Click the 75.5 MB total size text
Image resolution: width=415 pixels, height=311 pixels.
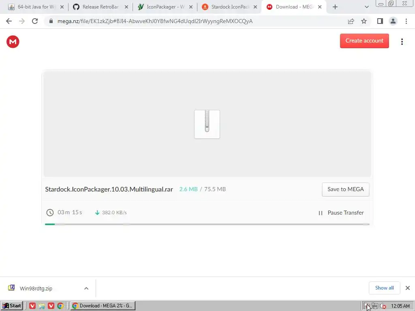tap(215, 190)
